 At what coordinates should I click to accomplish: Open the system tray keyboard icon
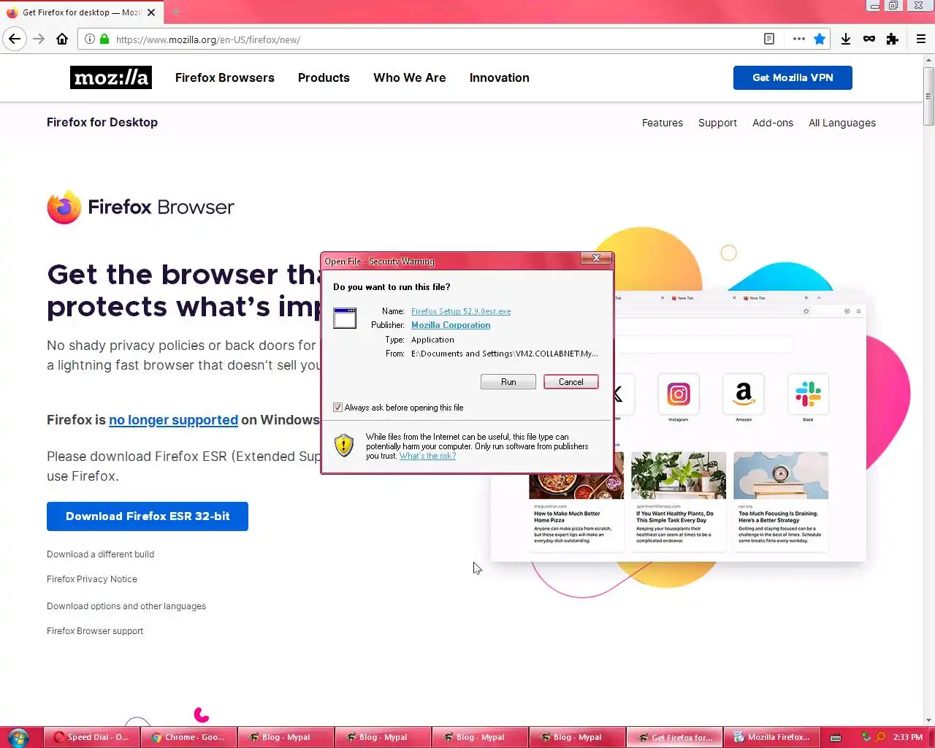(836, 737)
